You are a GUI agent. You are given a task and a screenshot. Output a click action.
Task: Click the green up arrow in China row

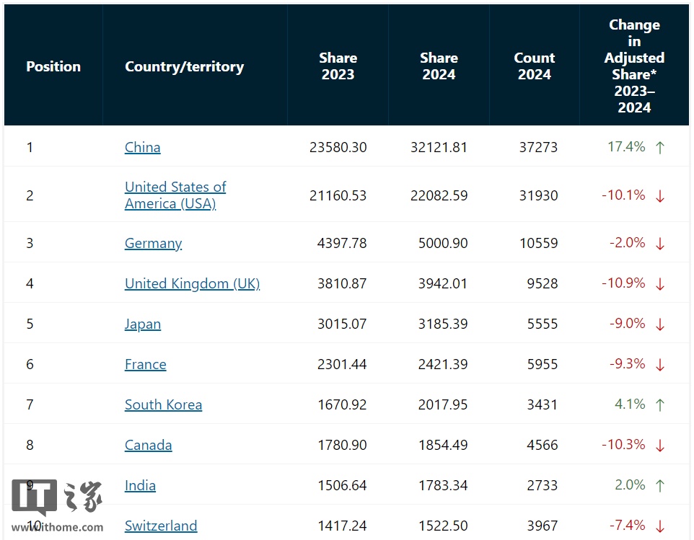click(x=659, y=148)
